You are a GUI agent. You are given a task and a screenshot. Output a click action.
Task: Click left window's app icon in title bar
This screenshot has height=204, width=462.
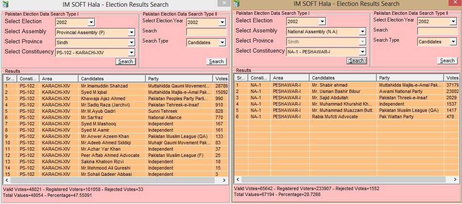[x=5, y=4]
